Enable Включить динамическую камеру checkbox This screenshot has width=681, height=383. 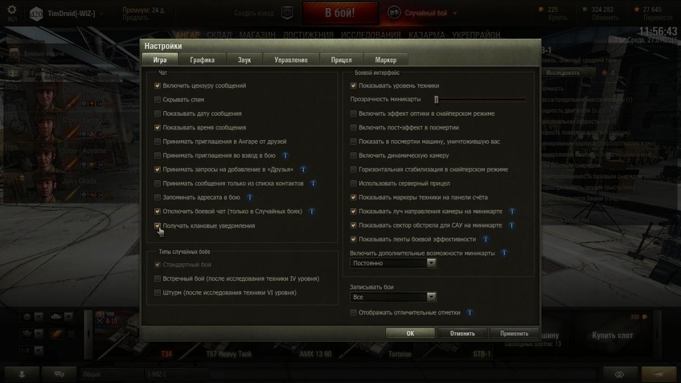(354, 155)
